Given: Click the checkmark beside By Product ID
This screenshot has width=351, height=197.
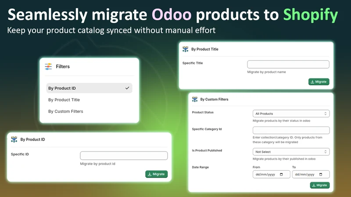Looking at the screenshot, I should tap(127, 88).
